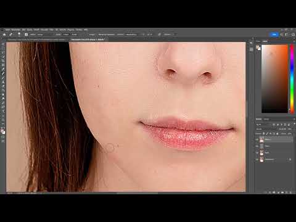
Task: Toggle visibility of the top layer
Action: click(257, 139)
